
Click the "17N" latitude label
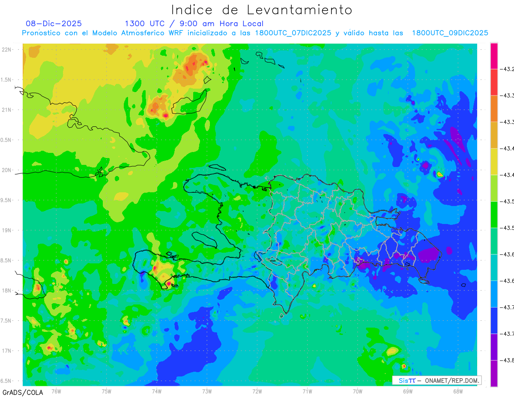click(7, 351)
